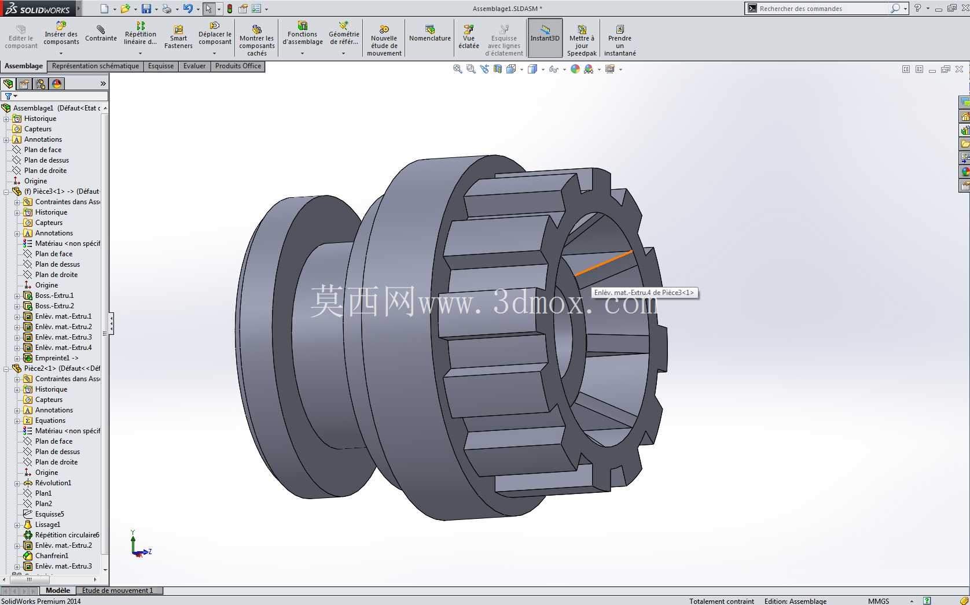Image resolution: width=970 pixels, height=605 pixels.
Task: Click SolidWorks logo menu arrow
Action: click(x=79, y=8)
